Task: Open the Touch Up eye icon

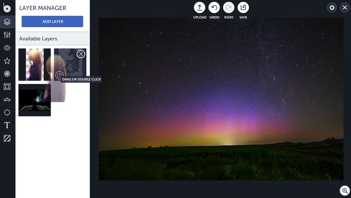Action: [x=7, y=48]
